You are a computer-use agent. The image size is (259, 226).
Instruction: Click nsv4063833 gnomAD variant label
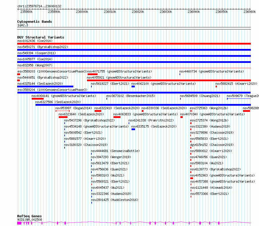click(x=146, y=114)
